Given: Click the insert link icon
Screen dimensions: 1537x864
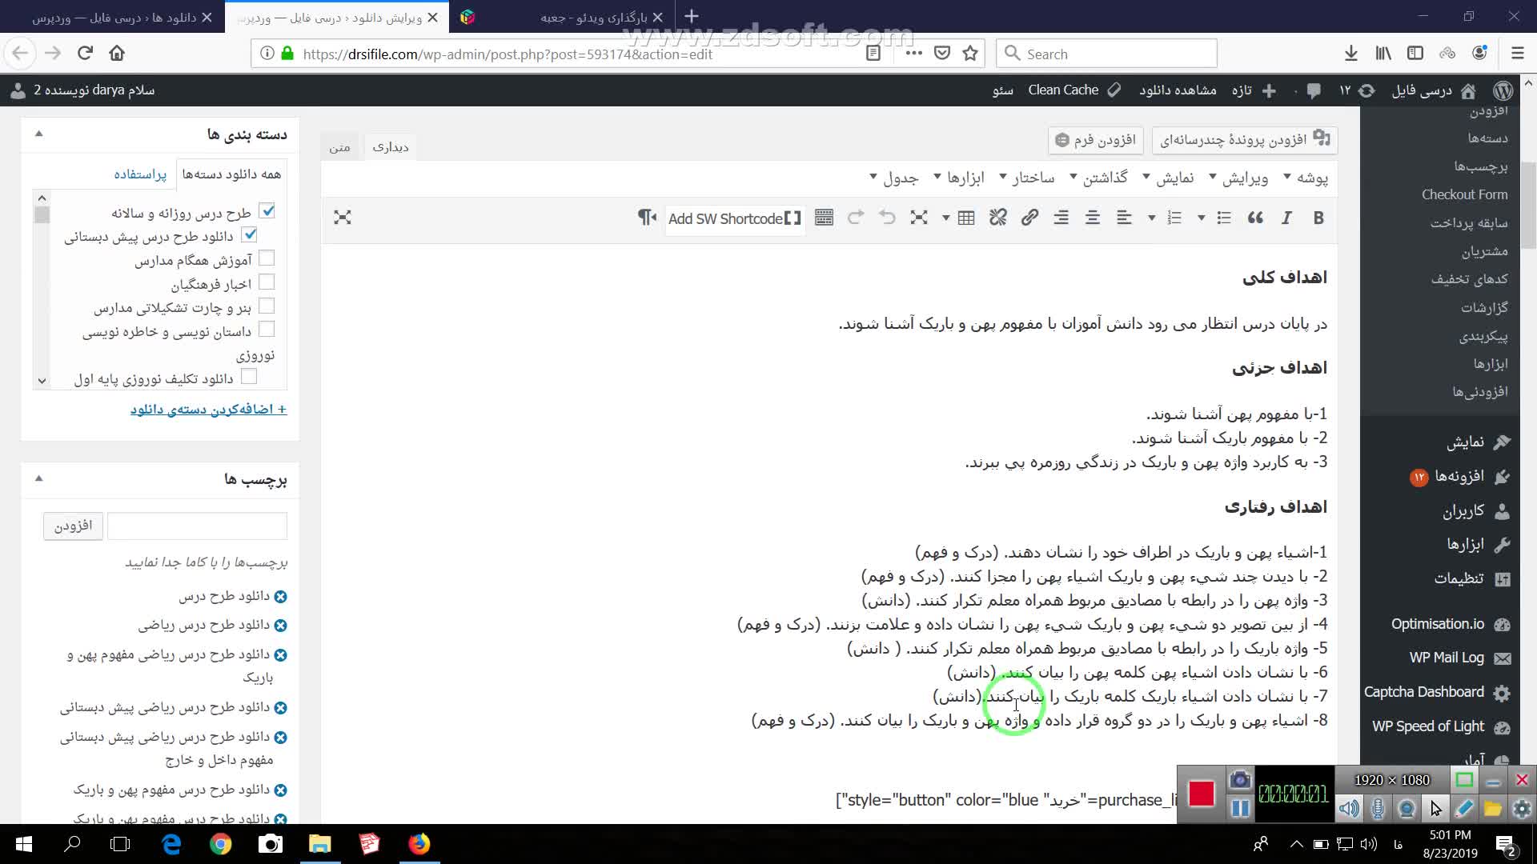Looking at the screenshot, I should coord(1029,218).
